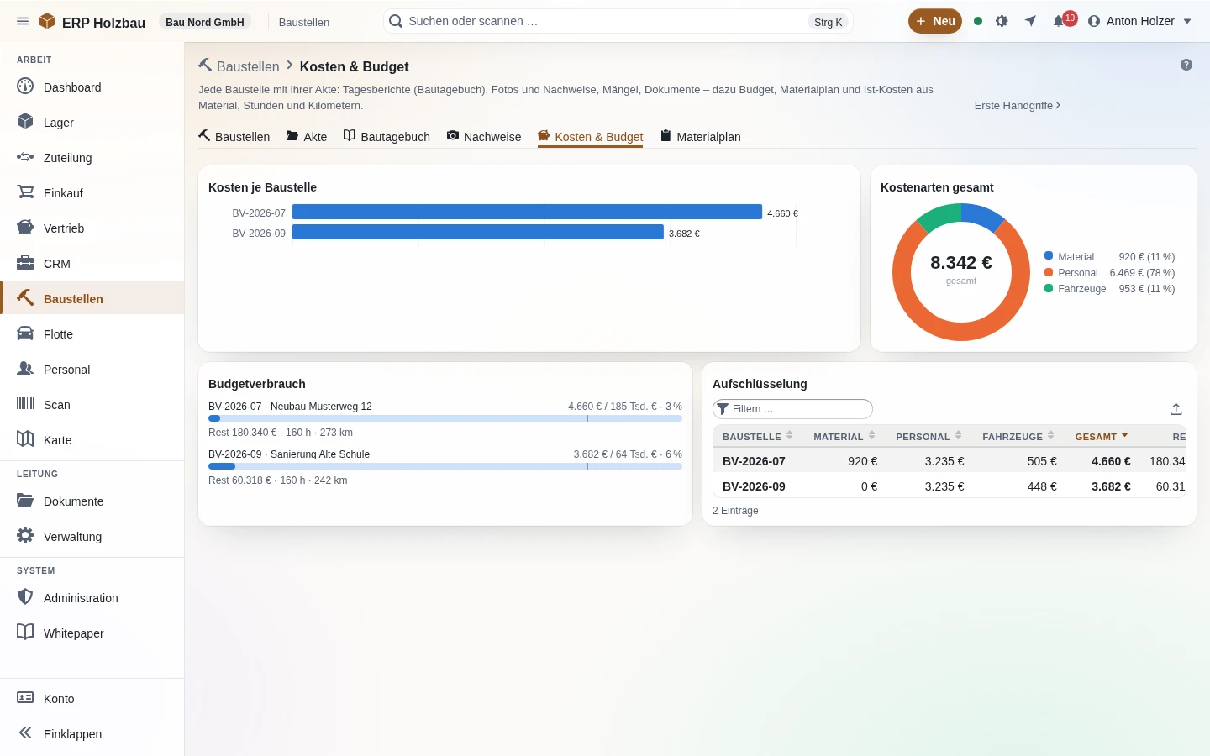Focus the Suchen oder scannen search field

618,21
